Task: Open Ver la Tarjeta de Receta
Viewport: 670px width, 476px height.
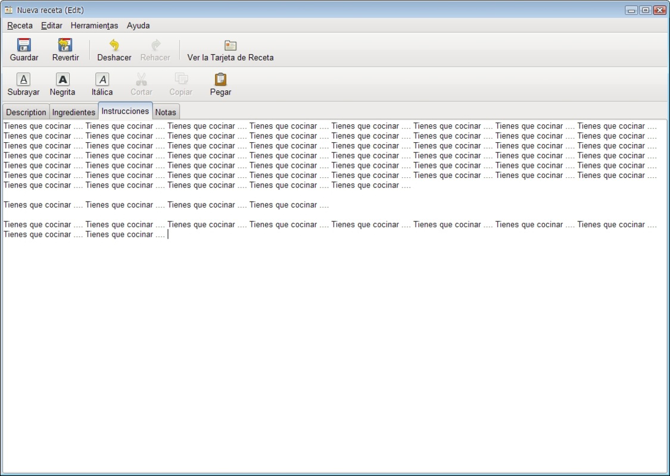Action: pos(230,49)
